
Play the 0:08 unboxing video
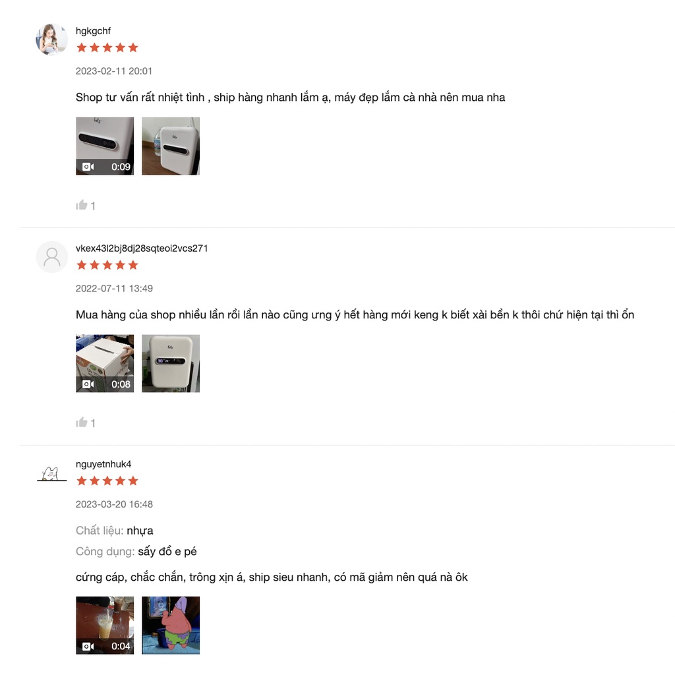point(105,363)
